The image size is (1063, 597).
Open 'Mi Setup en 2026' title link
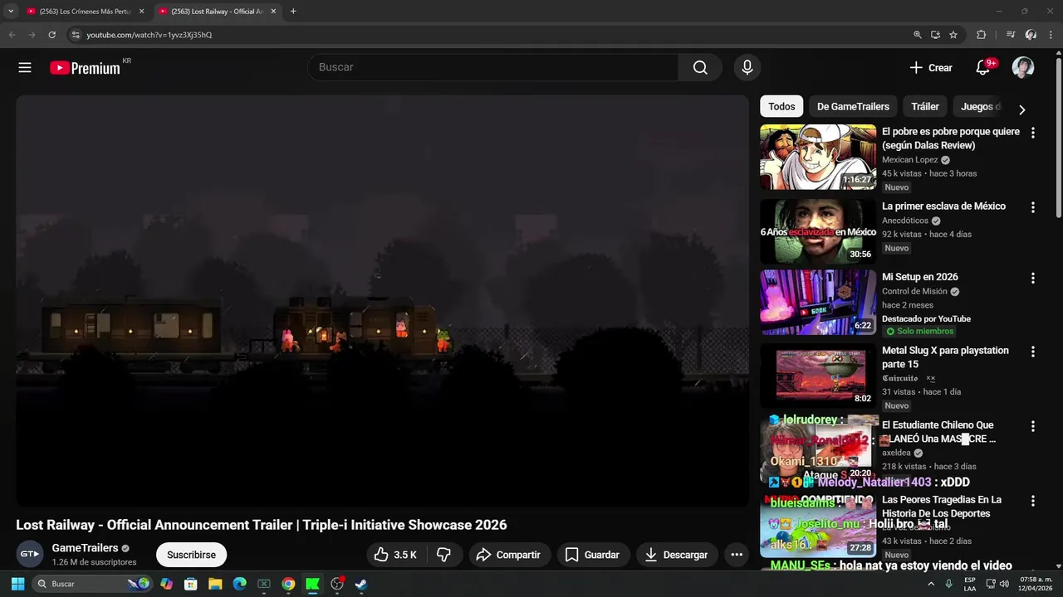920,277
